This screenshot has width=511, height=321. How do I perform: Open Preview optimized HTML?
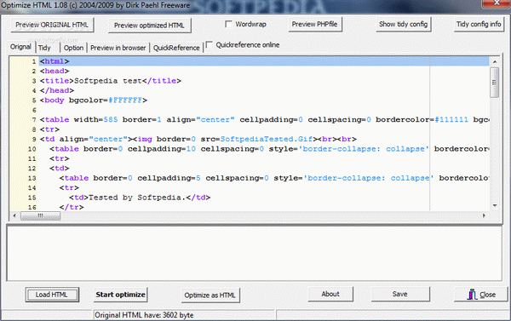(x=149, y=26)
